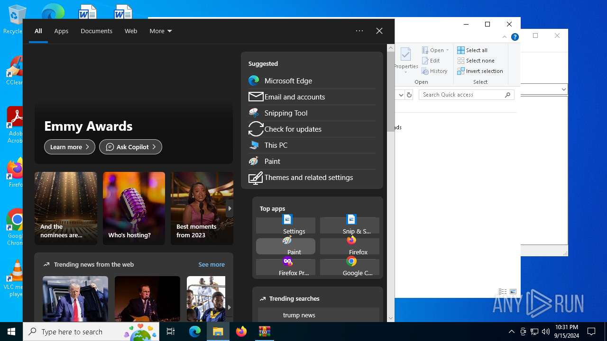Image resolution: width=607 pixels, height=341 pixels.
Task: Open Firefox on the taskbar
Action: pyautogui.click(x=241, y=332)
